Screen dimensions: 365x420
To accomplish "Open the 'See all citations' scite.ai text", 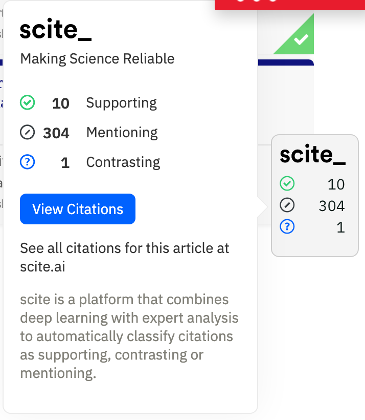I will (124, 258).
